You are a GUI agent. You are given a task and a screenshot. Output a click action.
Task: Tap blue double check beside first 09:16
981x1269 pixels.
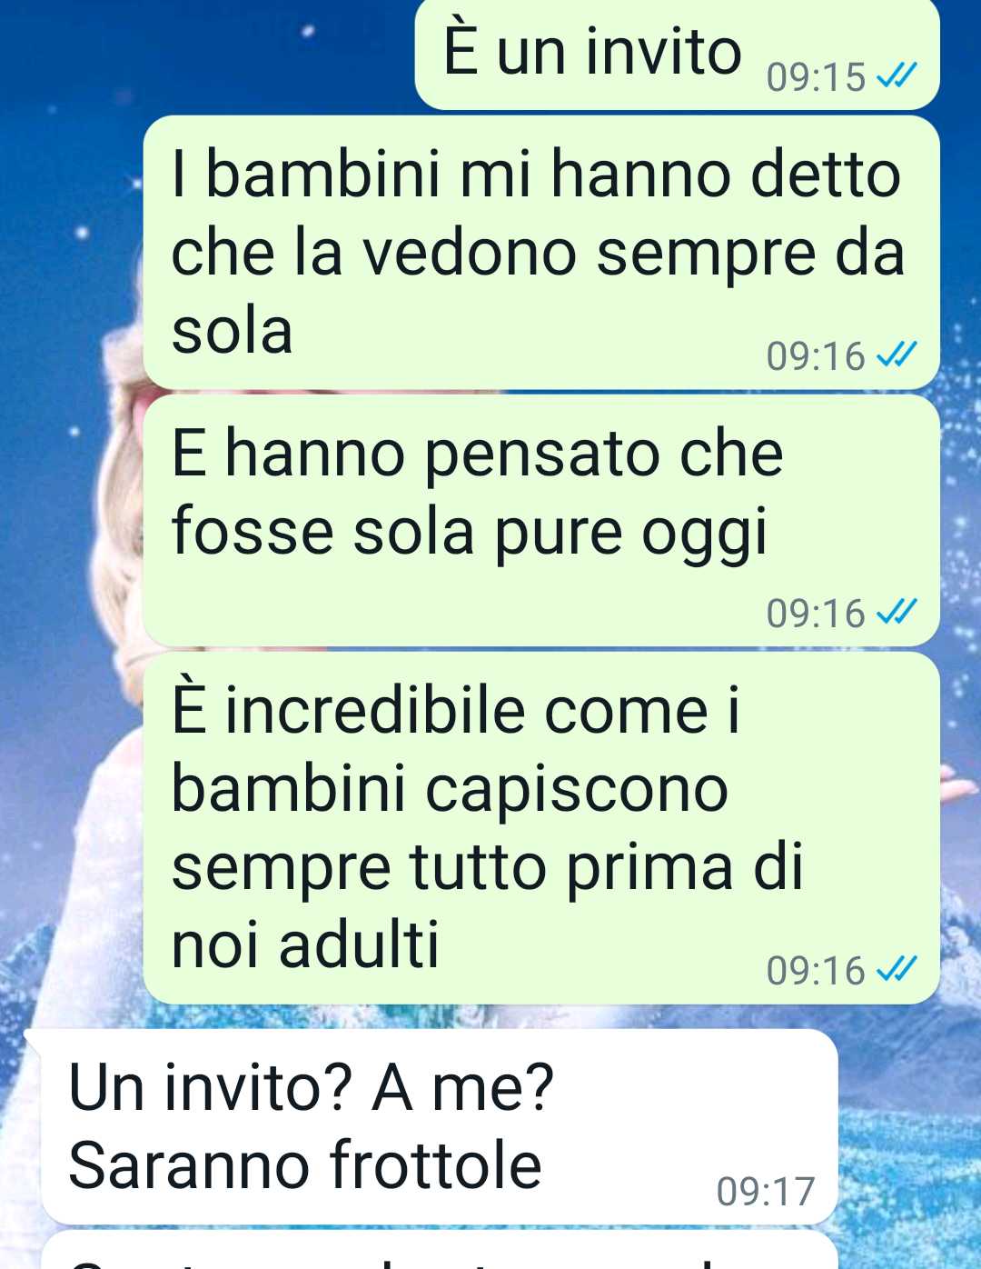[897, 355]
